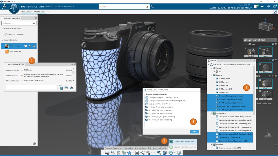Select Valerie MIDDENDORF under Current Conversations

15,35
